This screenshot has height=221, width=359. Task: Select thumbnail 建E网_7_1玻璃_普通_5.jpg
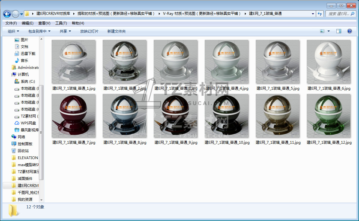(x=278, y=62)
